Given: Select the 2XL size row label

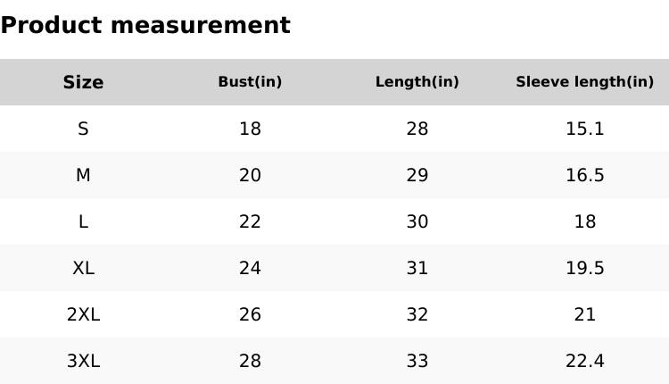Looking at the screenshot, I should tap(83, 314).
